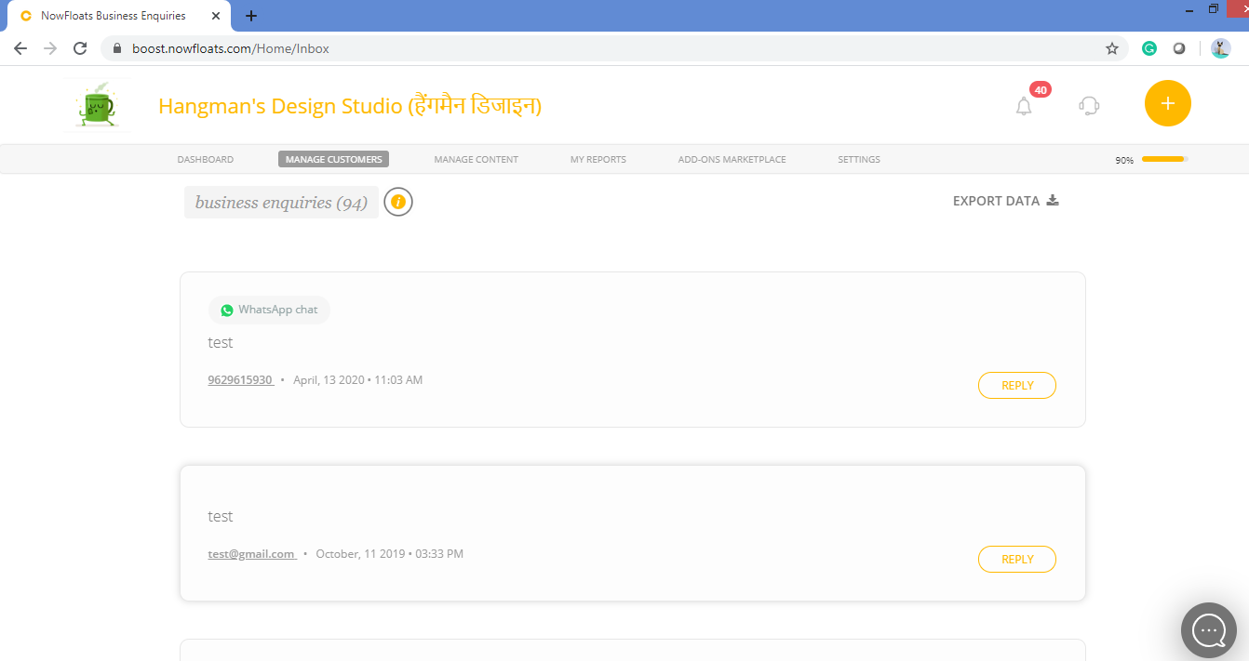Click the info icon beside business enquiries
1249x661 pixels.
pyautogui.click(x=398, y=202)
